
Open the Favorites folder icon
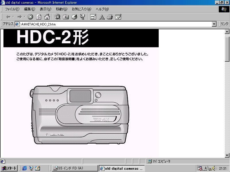click(x=66, y=17)
